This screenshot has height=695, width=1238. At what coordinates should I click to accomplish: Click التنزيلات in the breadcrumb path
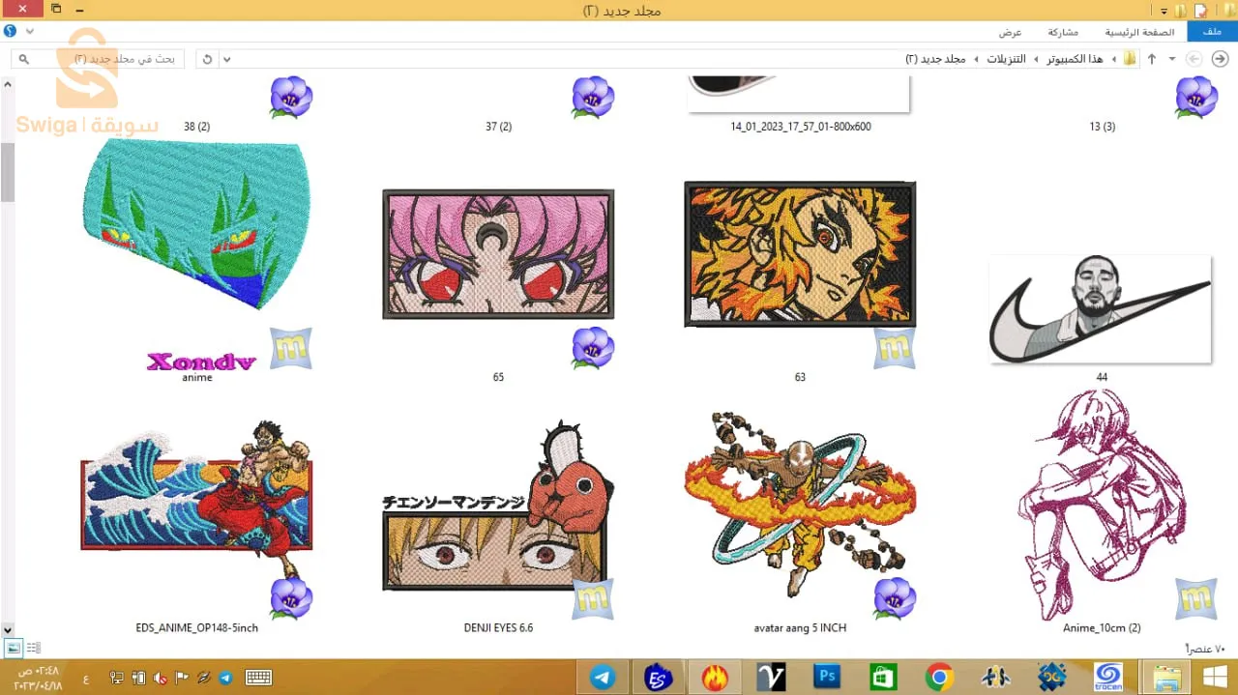[1006, 59]
